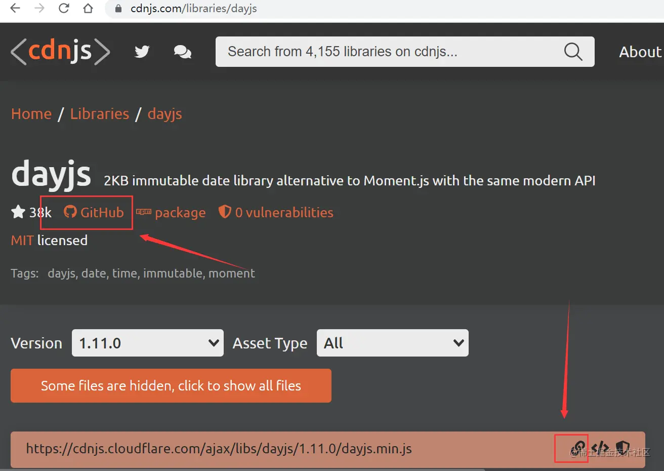Open the browser home page icon
Image resolution: width=664 pixels, height=471 pixels.
pyautogui.click(x=88, y=9)
